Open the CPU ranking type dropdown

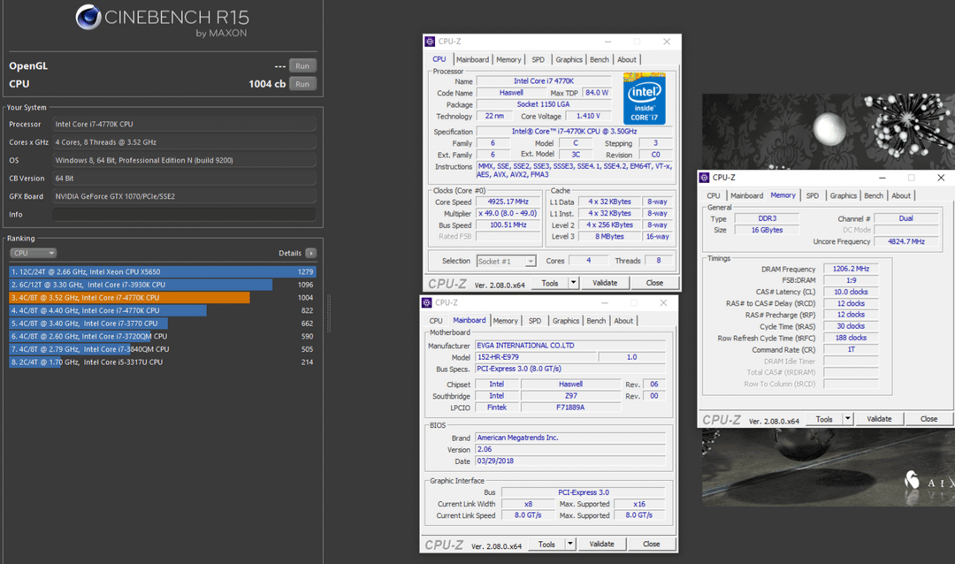coord(33,253)
